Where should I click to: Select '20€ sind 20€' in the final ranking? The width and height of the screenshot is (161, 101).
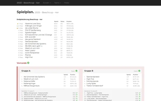click(x=30, y=37)
